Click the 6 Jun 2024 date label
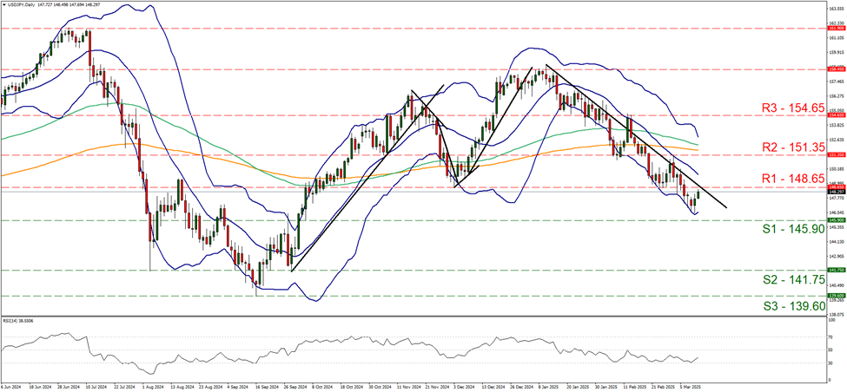 13,389
